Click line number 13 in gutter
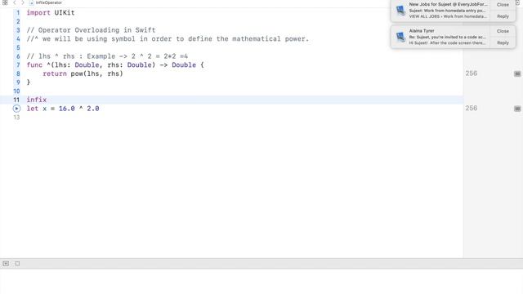523x294 pixels. coord(16,118)
